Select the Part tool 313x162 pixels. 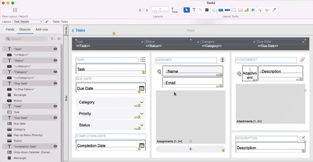point(267,10)
